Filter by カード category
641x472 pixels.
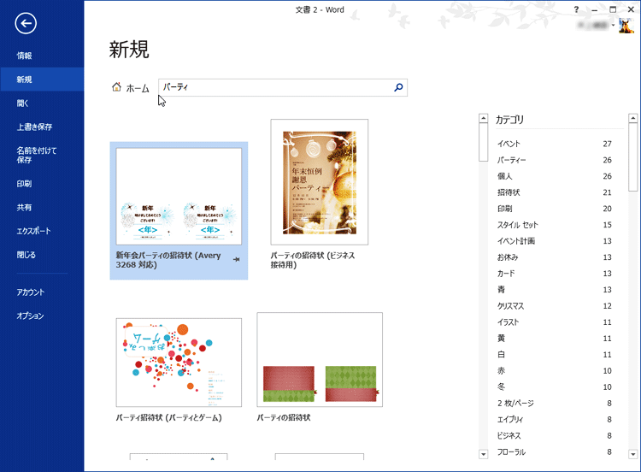point(555,274)
